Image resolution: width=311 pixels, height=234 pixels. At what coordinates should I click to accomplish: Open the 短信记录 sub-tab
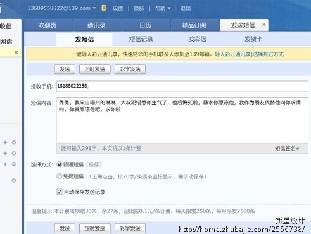141,39
